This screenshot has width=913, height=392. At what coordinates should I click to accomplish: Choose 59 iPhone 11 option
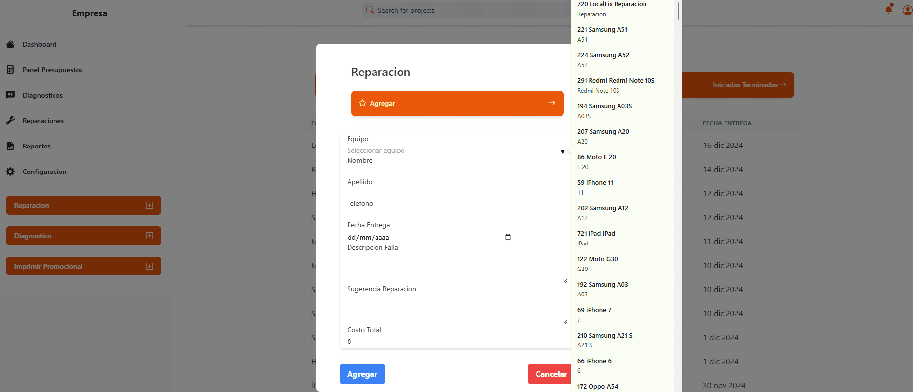[x=595, y=187]
